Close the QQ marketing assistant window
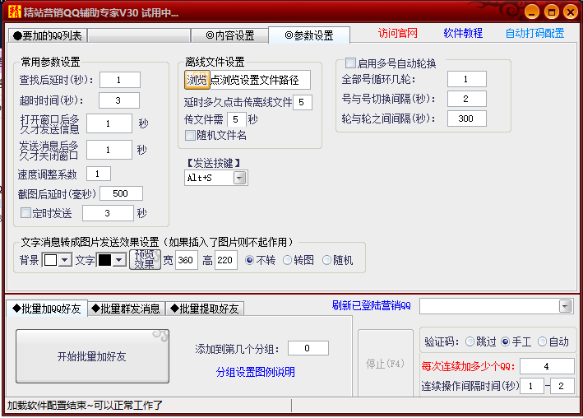583x418 pixels. click(x=571, y=12)
